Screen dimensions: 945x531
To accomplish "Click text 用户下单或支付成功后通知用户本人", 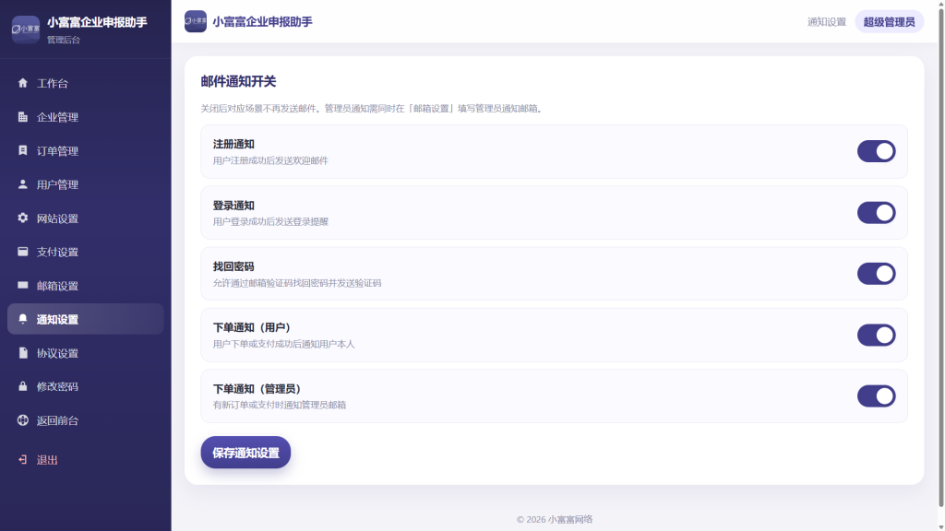I will point(284,345).
